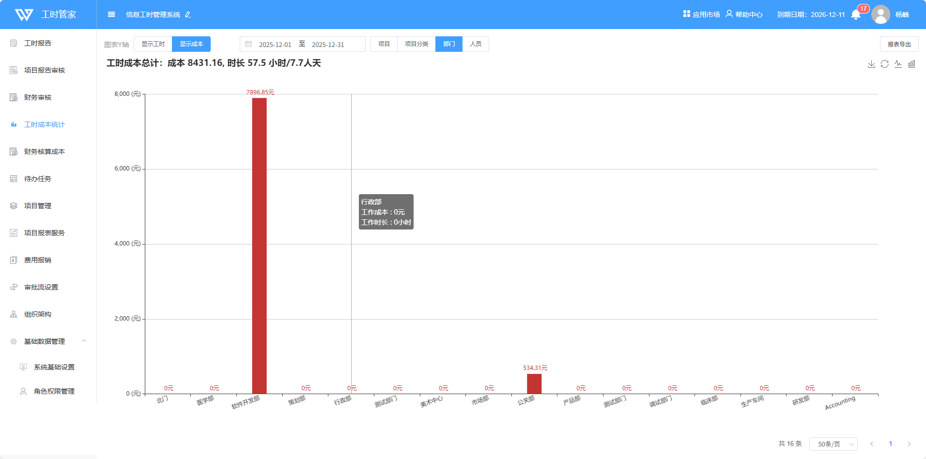Select the 人员 grouping option

tap(476, 44)
